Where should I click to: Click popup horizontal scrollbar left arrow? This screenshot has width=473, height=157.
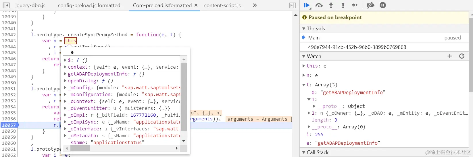pos(67,148)
